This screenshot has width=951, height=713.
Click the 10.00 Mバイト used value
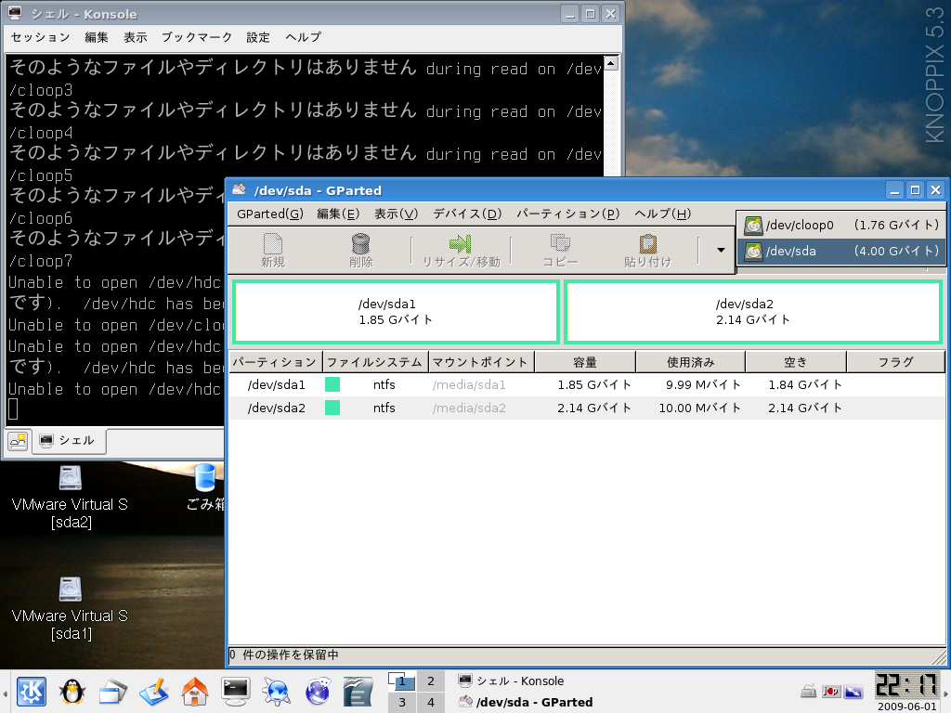pyautogui.click(x=700, y=408)
